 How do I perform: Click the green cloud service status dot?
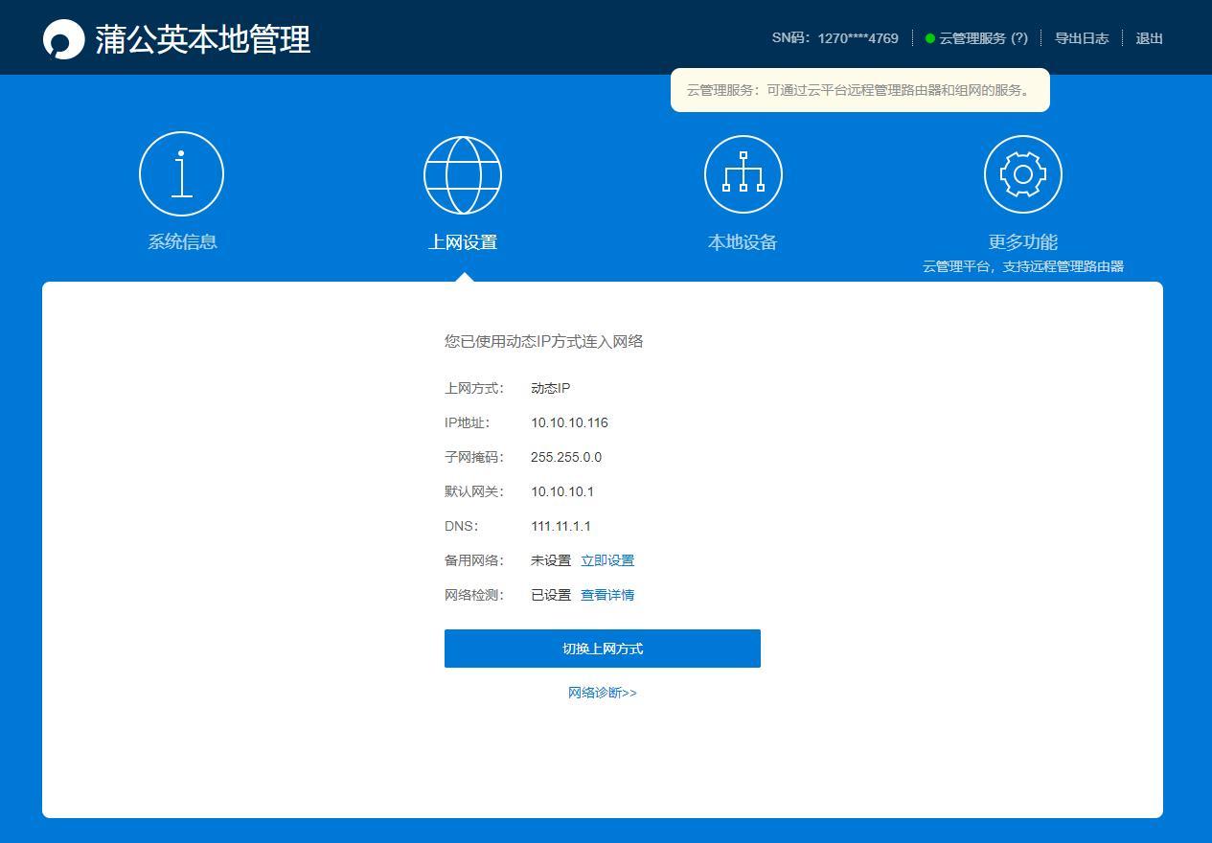(929, 38)
